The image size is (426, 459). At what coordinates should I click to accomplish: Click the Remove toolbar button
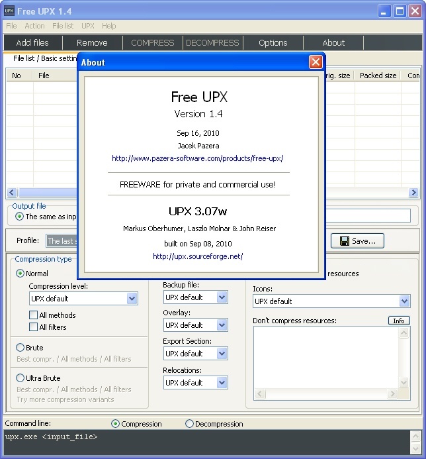pyautogui.click(x=92, y=43)
